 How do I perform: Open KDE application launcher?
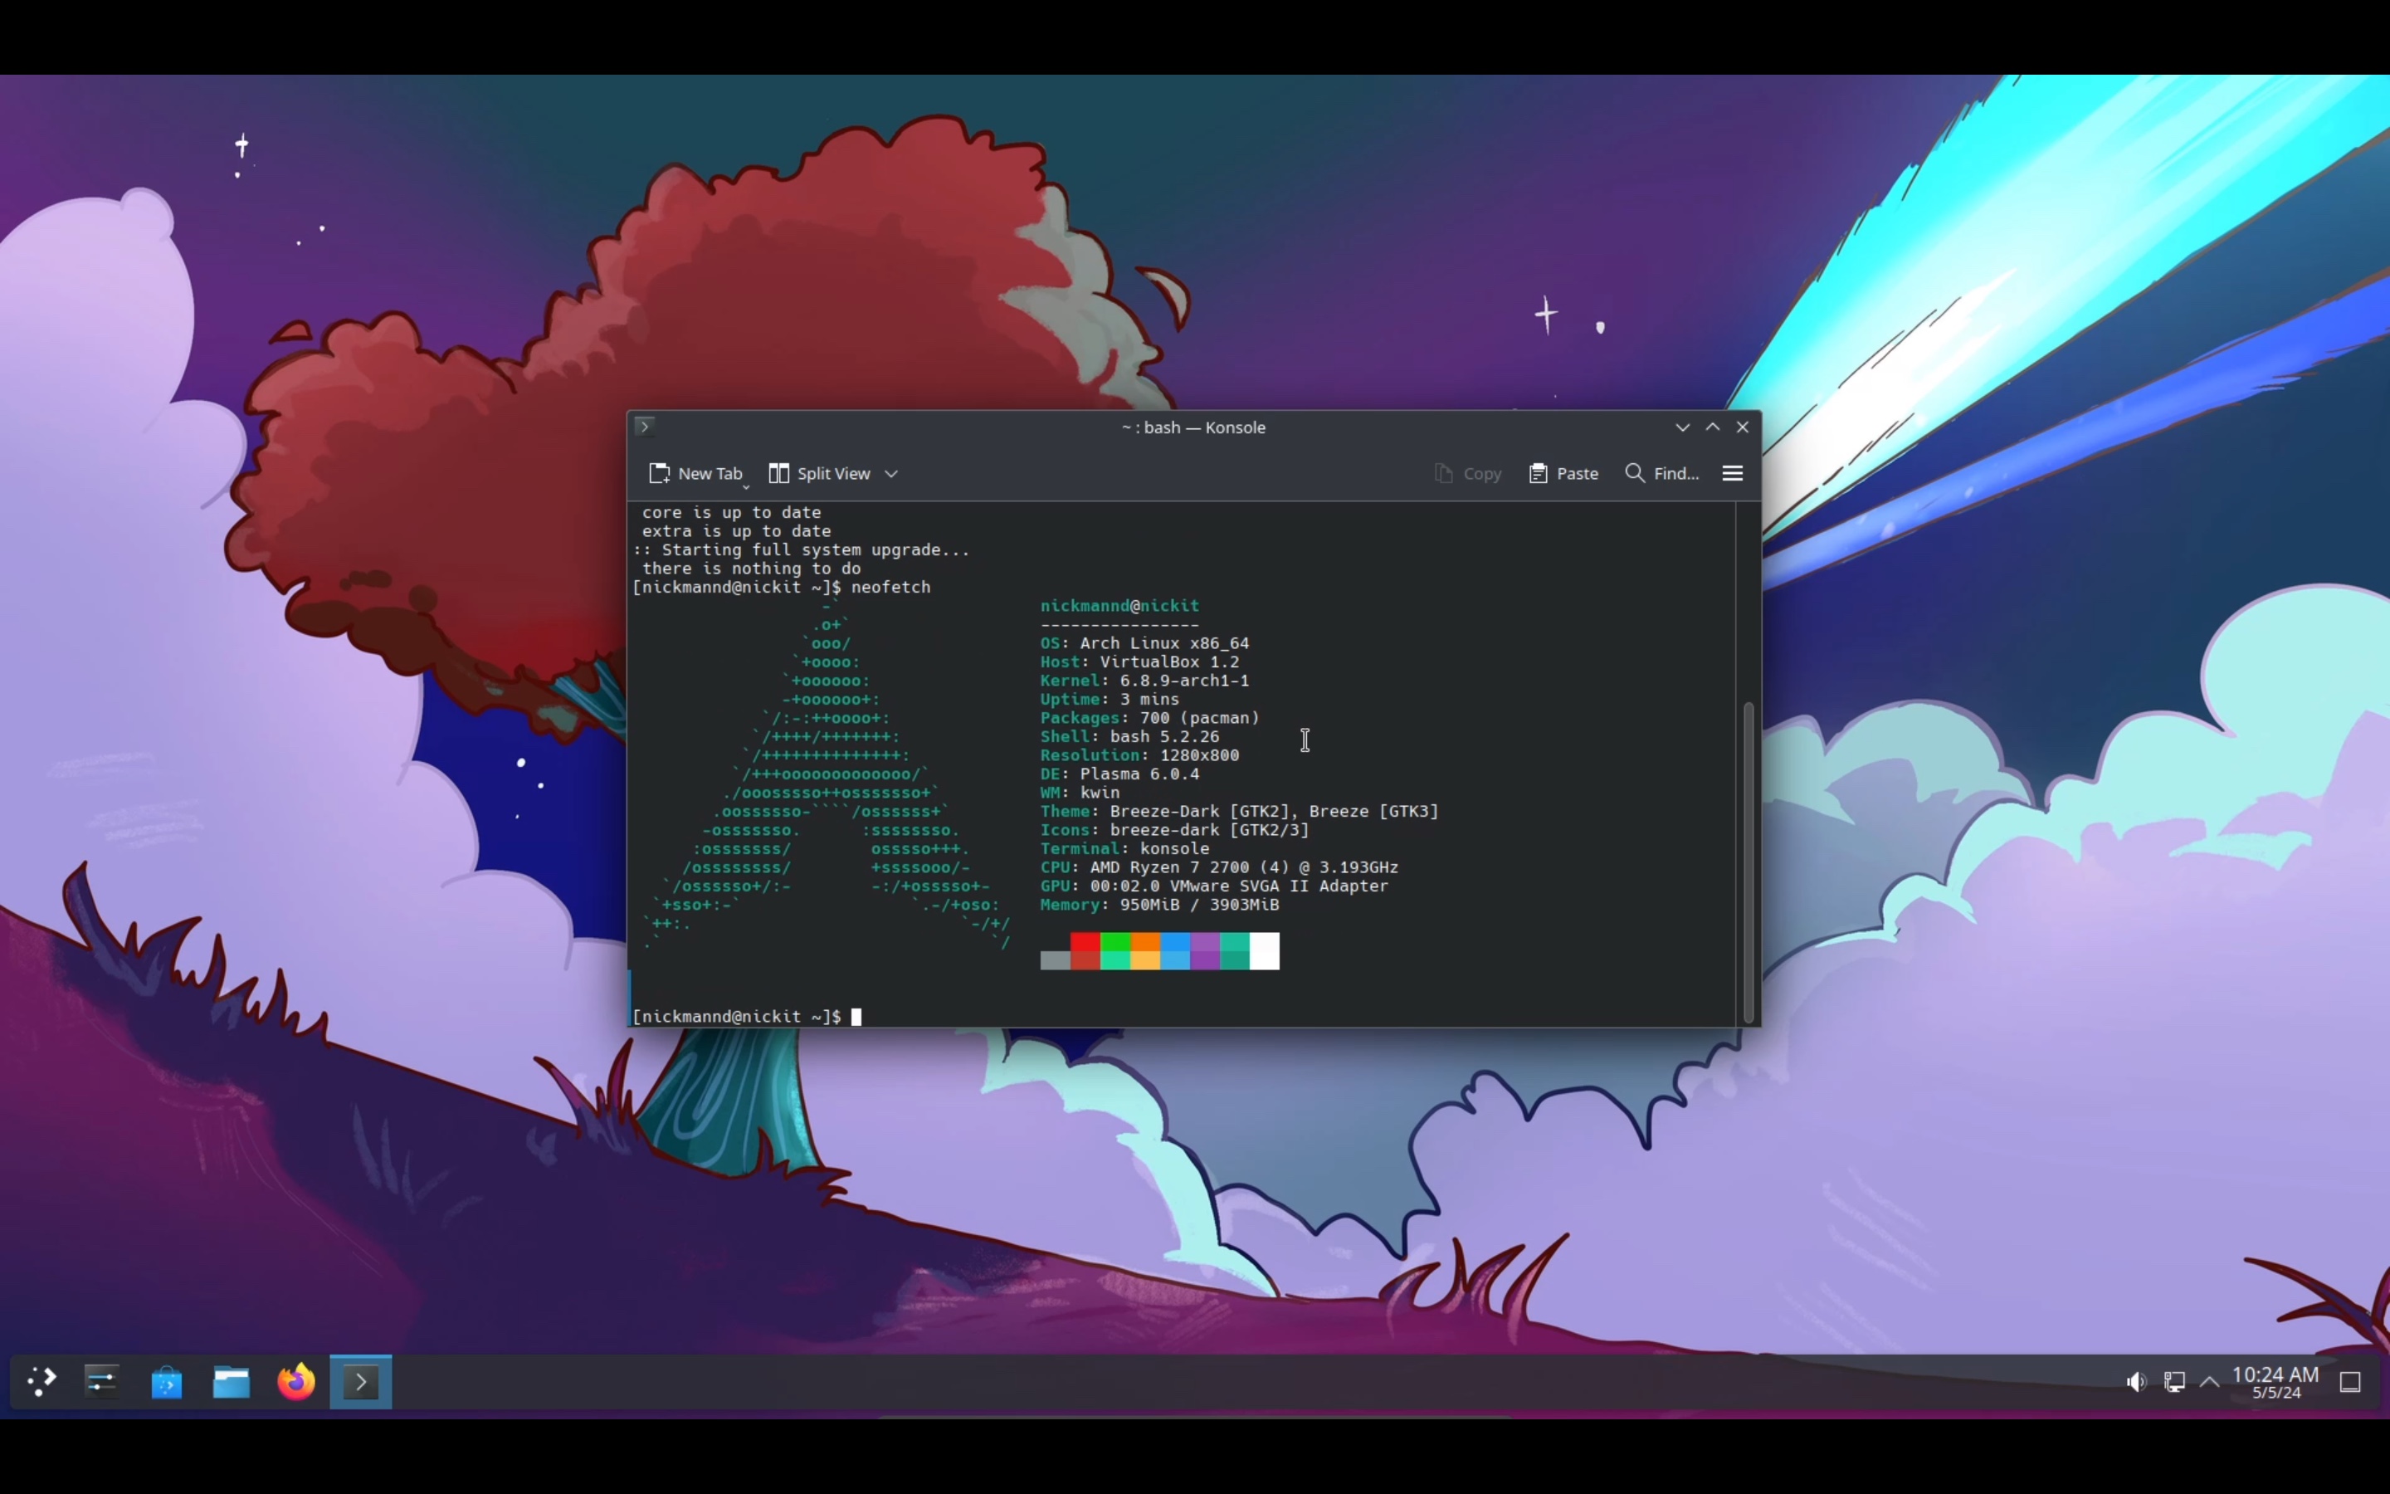tap(41, 1381)
